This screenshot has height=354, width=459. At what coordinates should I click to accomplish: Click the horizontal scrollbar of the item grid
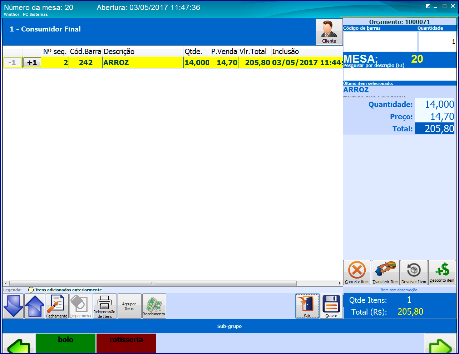[x=153, y=283]
